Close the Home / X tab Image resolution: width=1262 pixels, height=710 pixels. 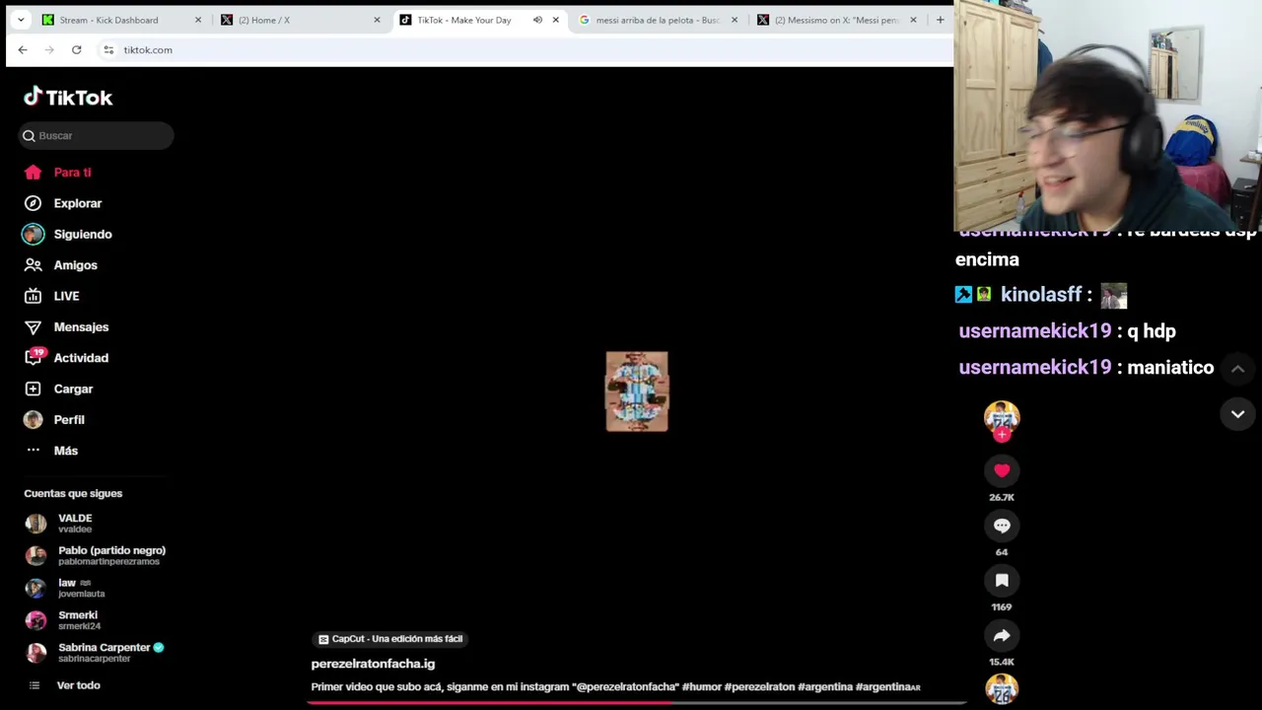(x=377, y=20)
